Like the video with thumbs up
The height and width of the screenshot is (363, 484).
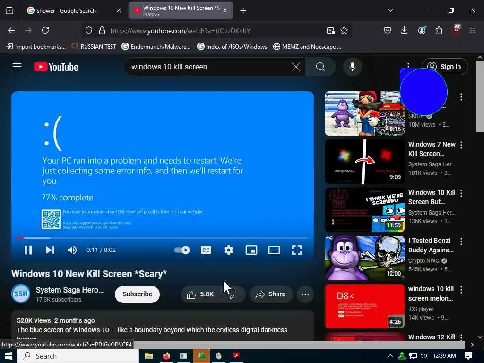200,294
